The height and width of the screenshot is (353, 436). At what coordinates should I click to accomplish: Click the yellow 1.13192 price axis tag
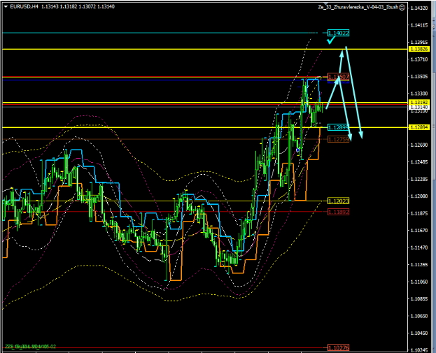(420, 102)
